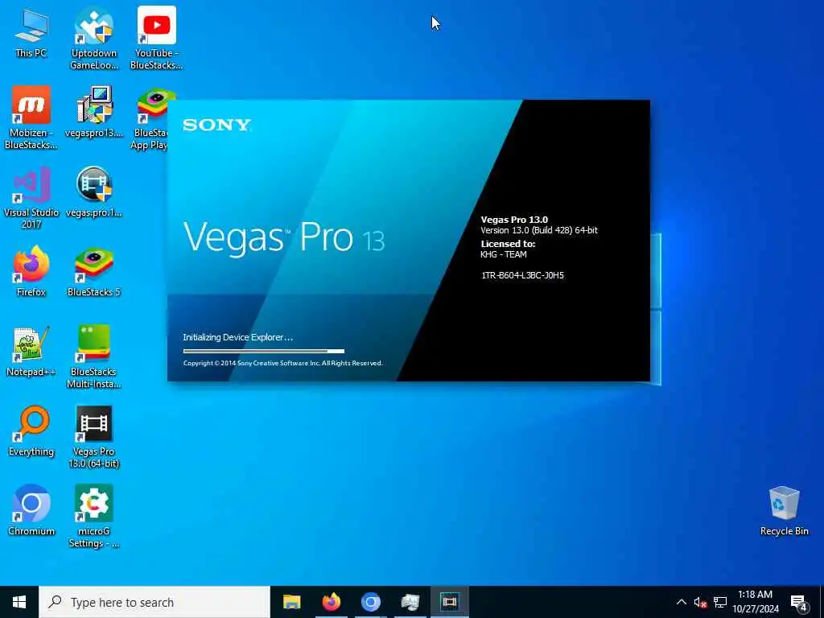The height and width of the screenshot is (618, 824).
Task: Select the Mobizen - BlueStacks shortcut
Action: coord(31,117)
